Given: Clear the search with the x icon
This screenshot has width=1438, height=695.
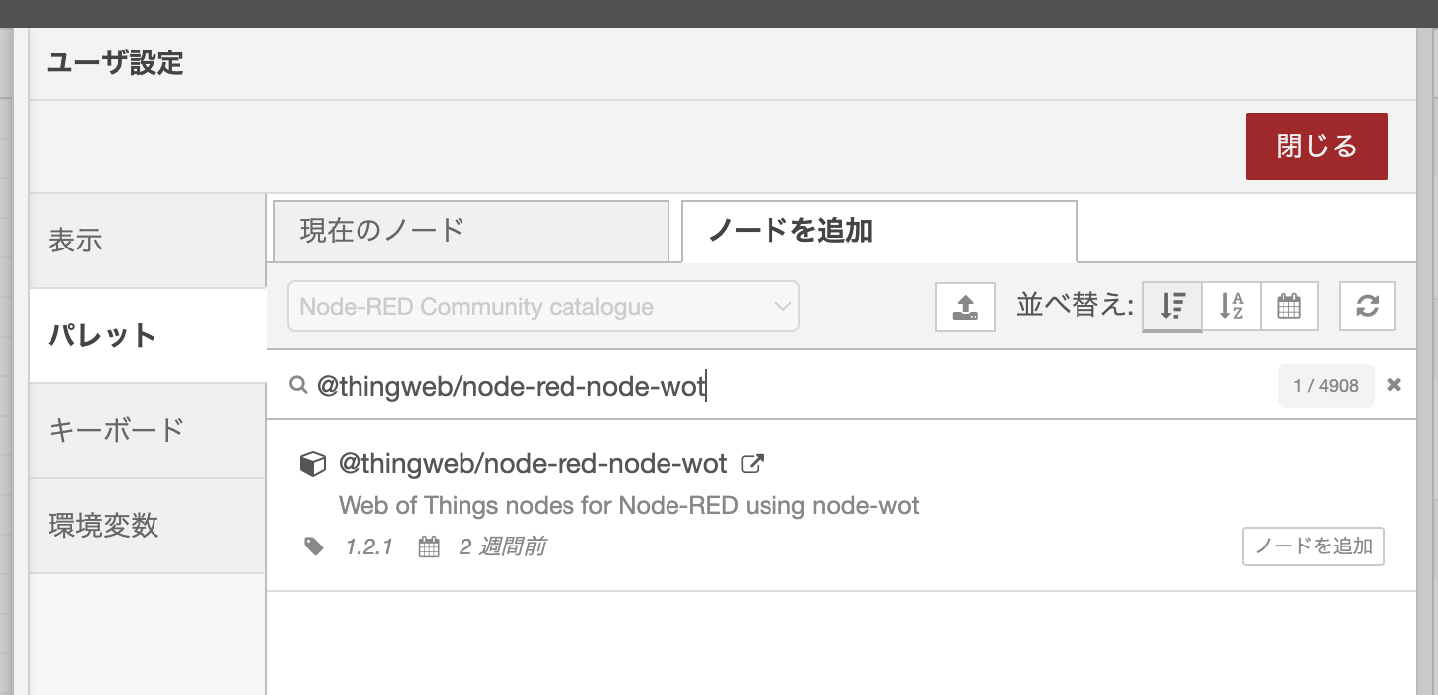Looking at the screenshot, I should 1394,385.
